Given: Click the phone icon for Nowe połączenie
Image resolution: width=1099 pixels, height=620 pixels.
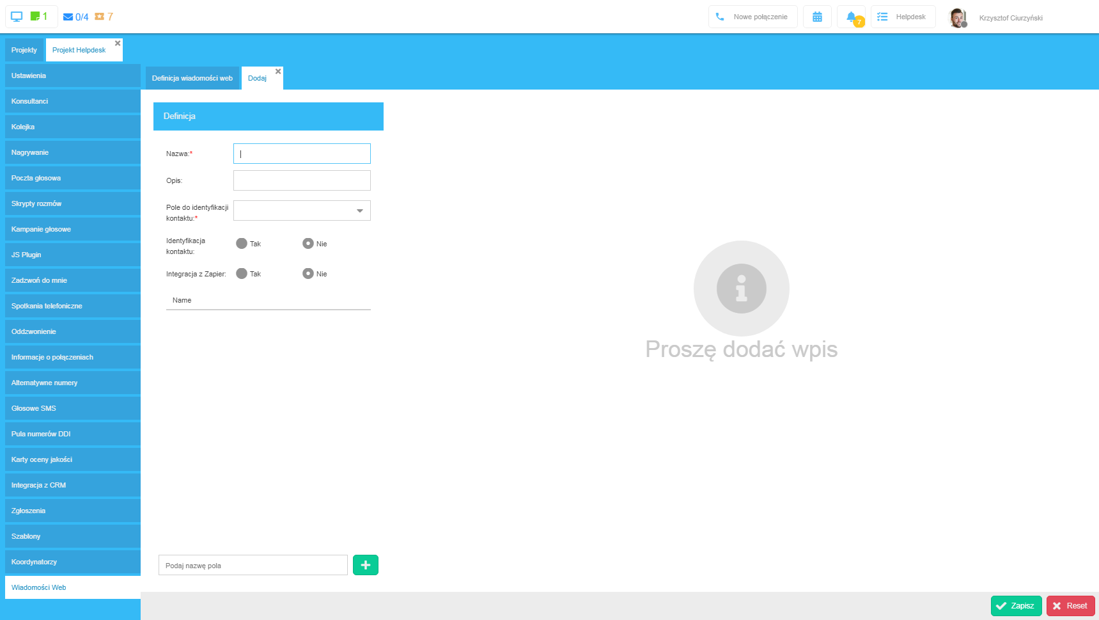Looking at the screenshot, I should coord(720,17).
